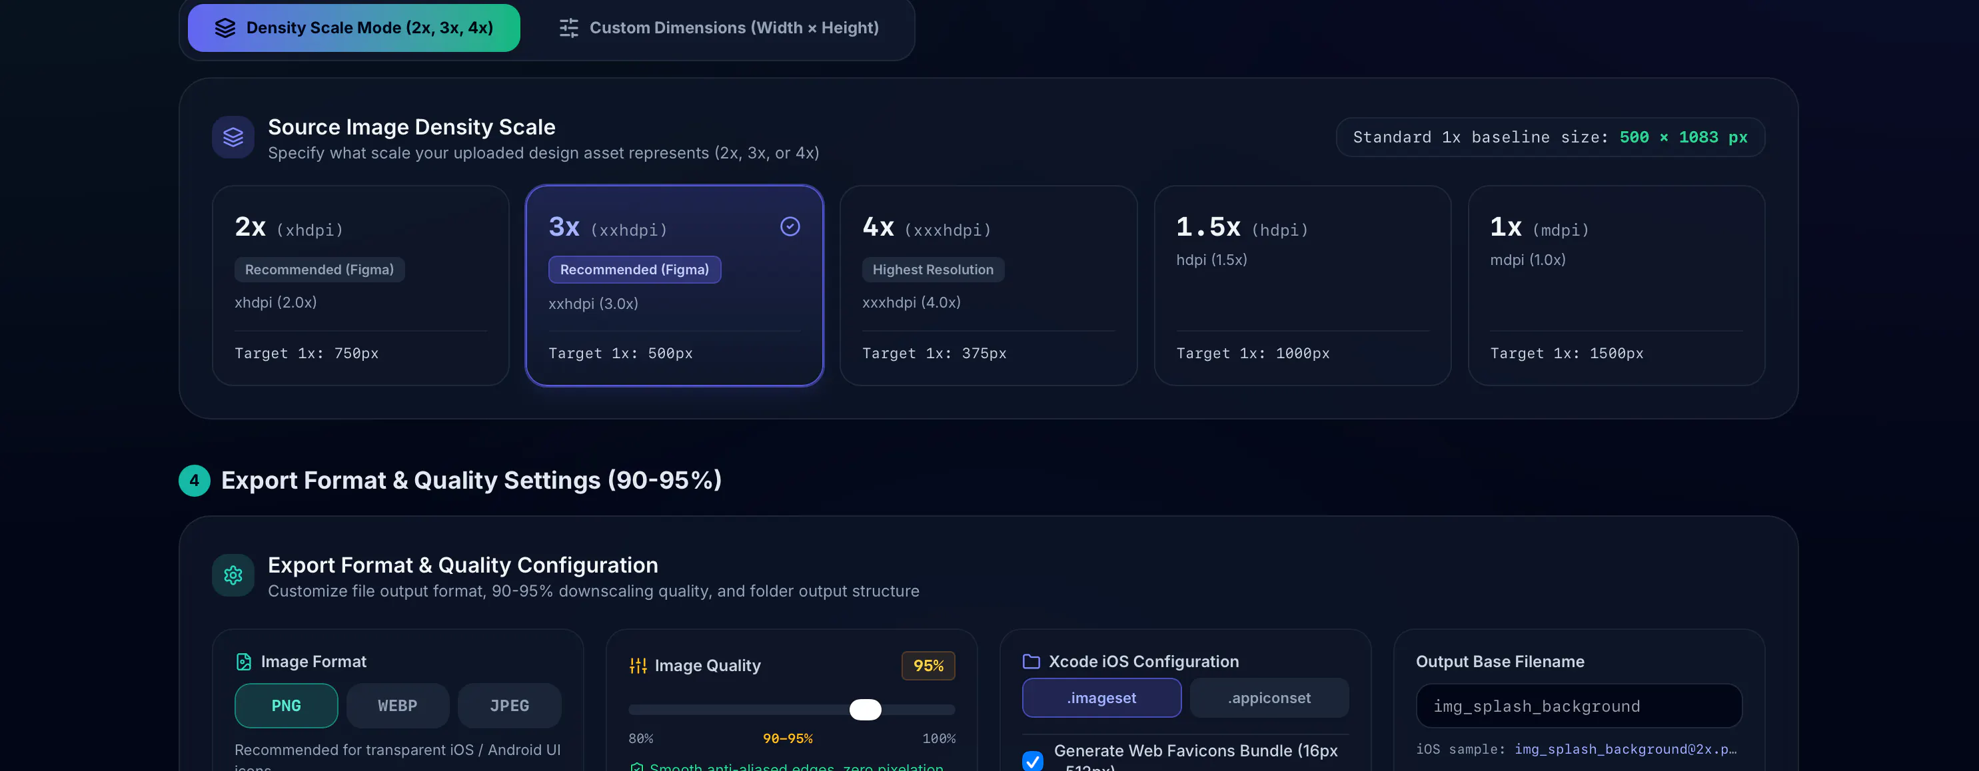Click the Image Quality sliders icon
The width and height of the screenshot is (1979, 771).
(x=638, y=666)
